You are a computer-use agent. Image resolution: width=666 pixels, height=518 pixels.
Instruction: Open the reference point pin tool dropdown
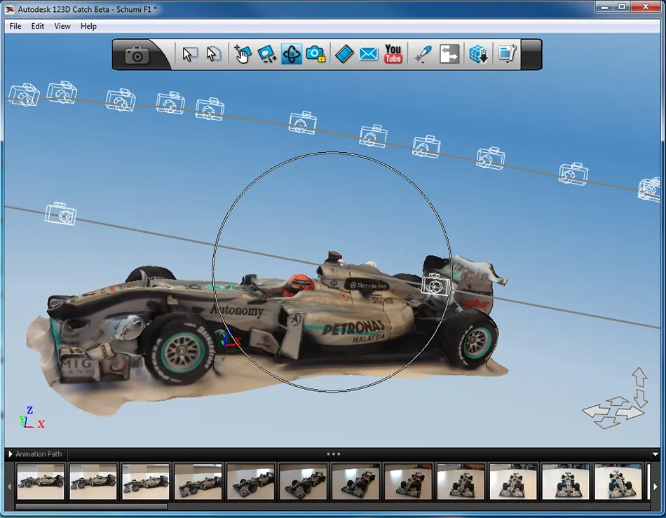(423, 55)
